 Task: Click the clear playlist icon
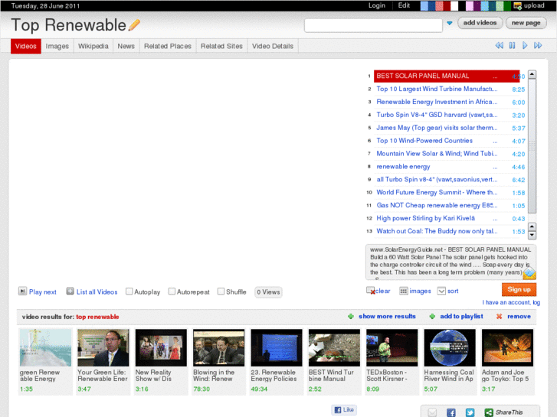click(x=371, y=291)
